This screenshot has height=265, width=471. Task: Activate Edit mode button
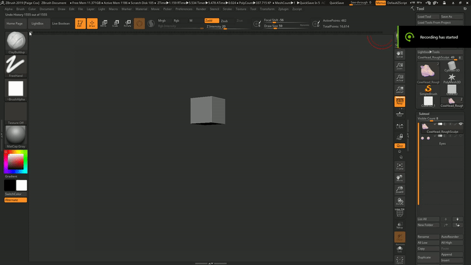point(80,24)
